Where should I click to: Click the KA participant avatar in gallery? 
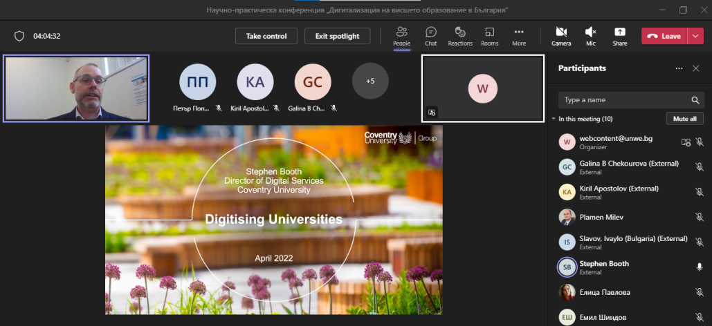255,81
